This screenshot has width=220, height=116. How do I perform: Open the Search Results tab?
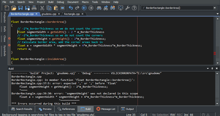[x=22, y=109]
